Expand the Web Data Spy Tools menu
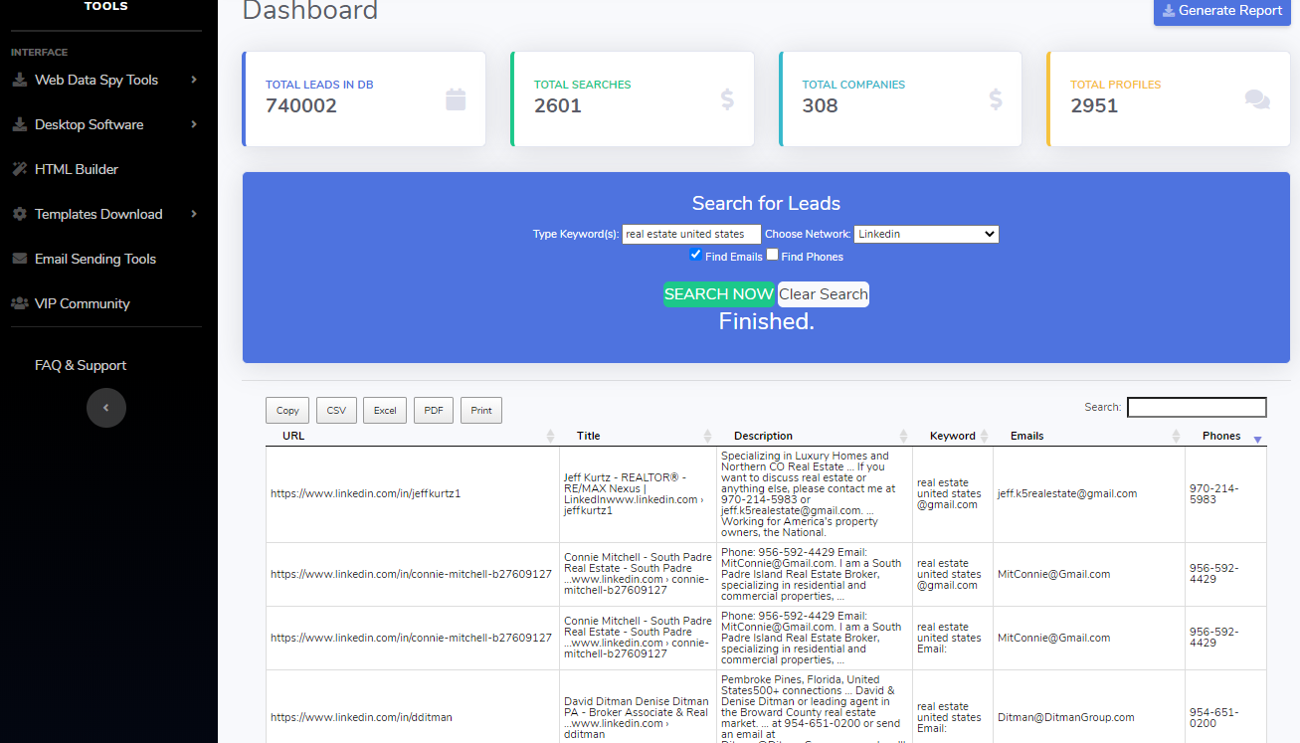This screenshot has height=743, width=1300. coord(104,80)
